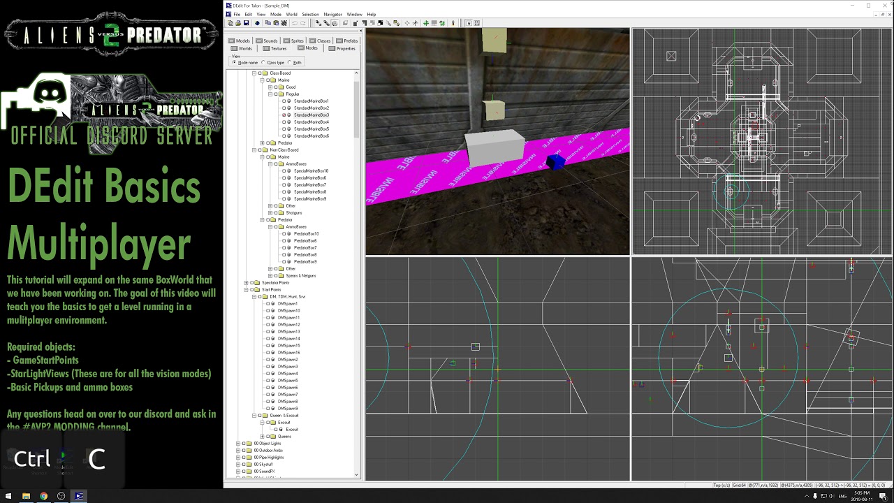
Task: Click the boxed 9 toolbar icon
Action: pyautogui.click(x=469, y=23)
